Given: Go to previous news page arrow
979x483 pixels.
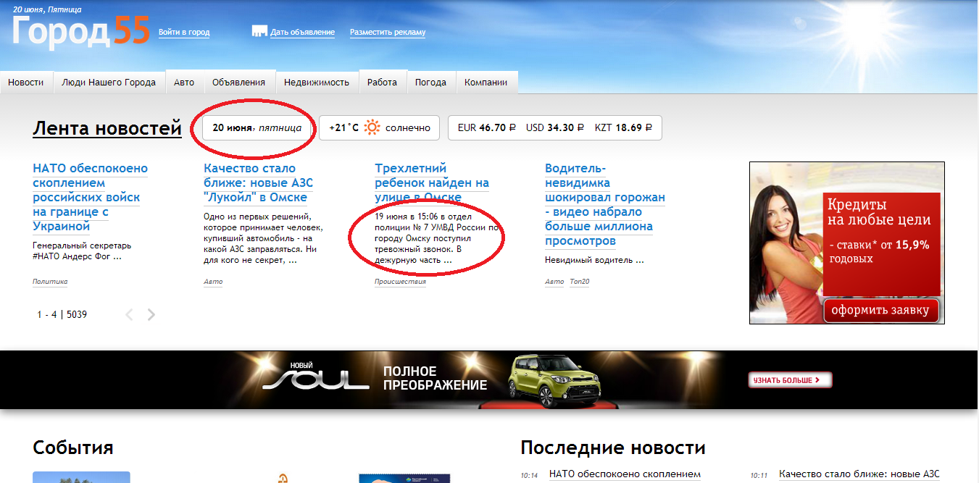Looking at the screenshot, I should tap(130, 314).
